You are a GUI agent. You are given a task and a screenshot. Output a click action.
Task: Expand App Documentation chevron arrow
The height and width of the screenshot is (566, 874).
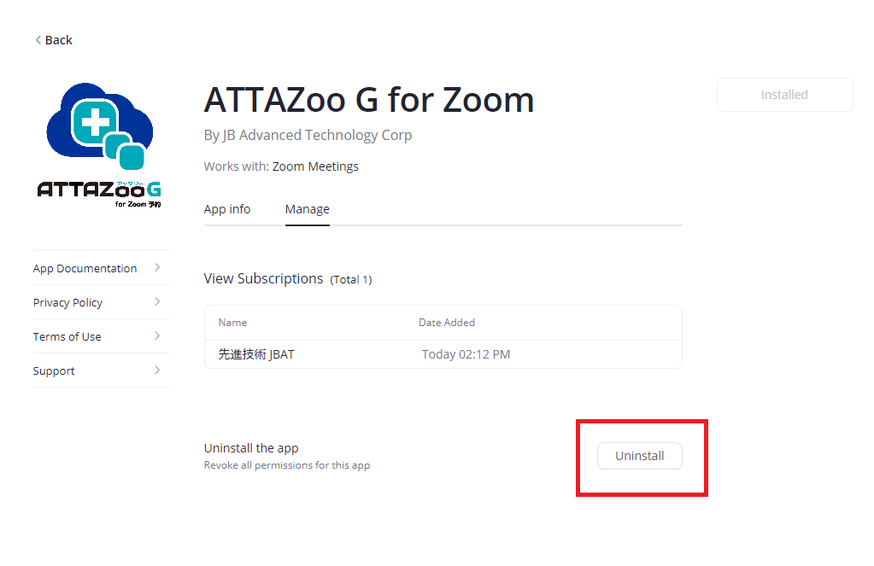tap(157, 268)
